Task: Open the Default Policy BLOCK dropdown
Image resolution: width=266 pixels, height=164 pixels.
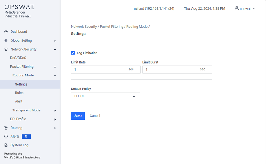Action: 105,96
